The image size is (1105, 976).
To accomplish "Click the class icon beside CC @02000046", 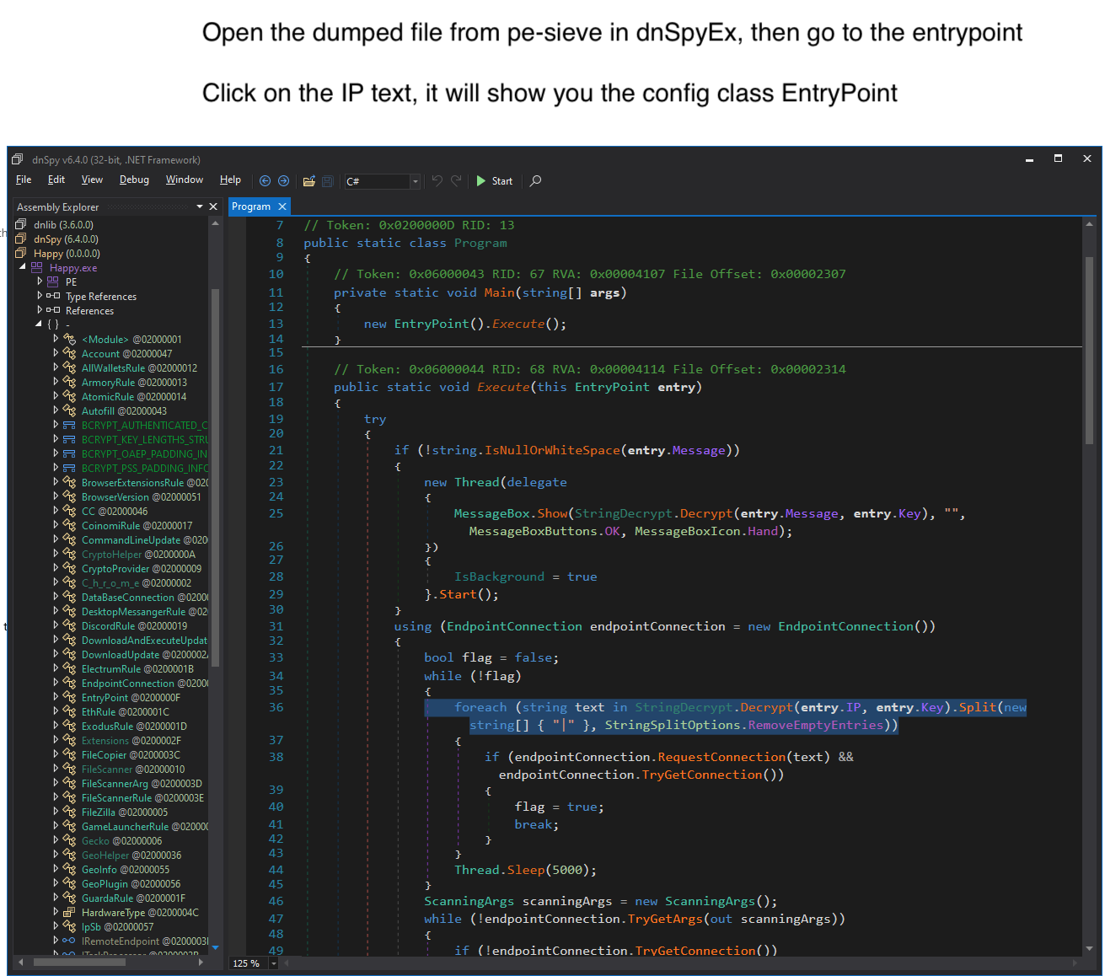I will (x=70, y=512).
